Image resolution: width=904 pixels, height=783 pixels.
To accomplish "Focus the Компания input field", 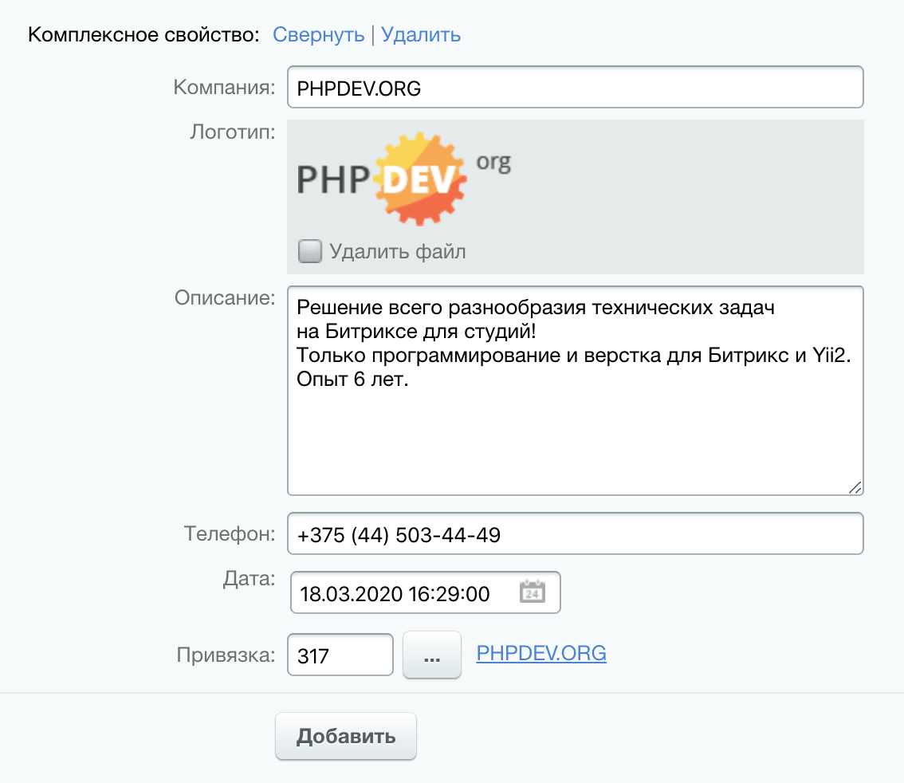I will click(x=576, y=87).
